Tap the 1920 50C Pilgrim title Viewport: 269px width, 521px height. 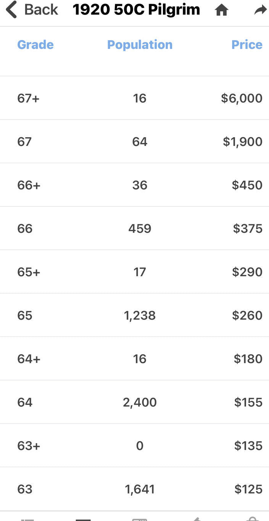pyautogui.click(x=136, y=10)
